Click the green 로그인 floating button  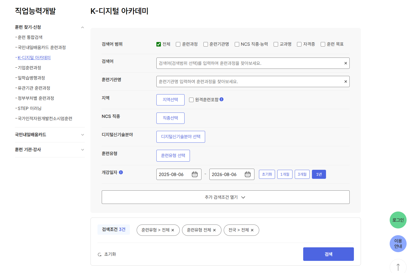398,220
